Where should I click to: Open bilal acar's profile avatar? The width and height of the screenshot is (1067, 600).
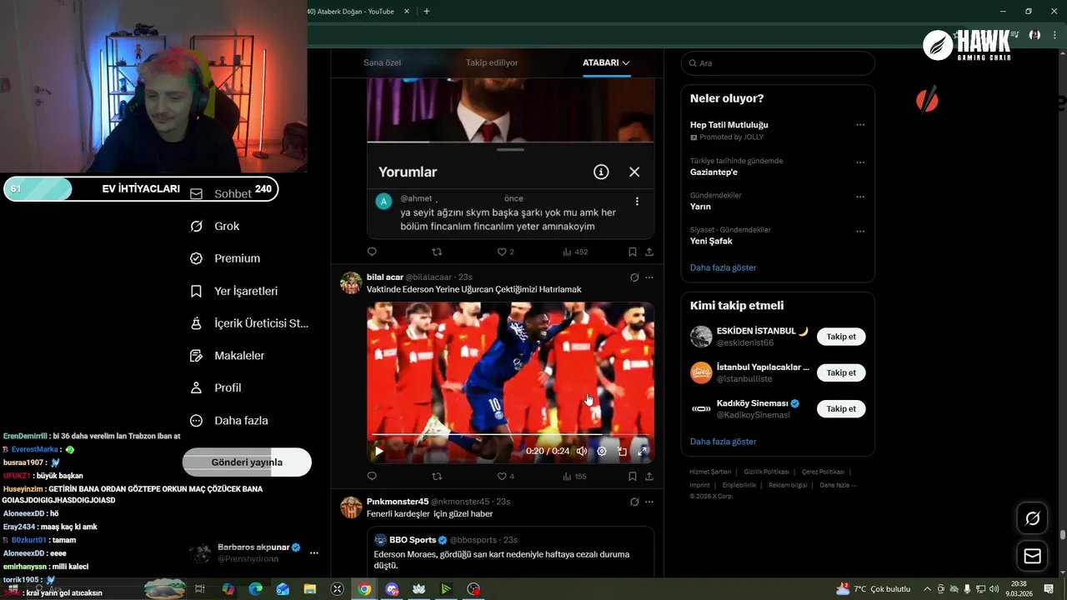click(x=351, y=282)
